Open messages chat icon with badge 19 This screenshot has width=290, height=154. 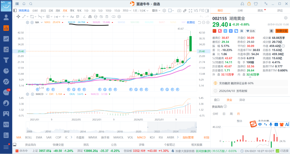tap(6, 92)
